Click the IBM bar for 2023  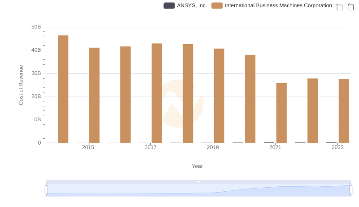click(x=344, y=111)
